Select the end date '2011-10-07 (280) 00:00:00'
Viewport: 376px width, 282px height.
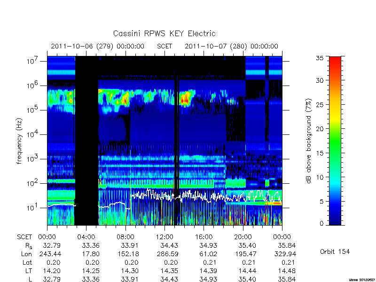coord(231,46)
